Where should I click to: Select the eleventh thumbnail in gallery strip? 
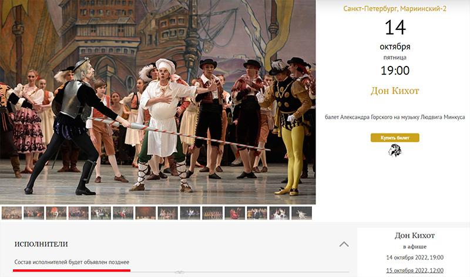tap(235, 213)
